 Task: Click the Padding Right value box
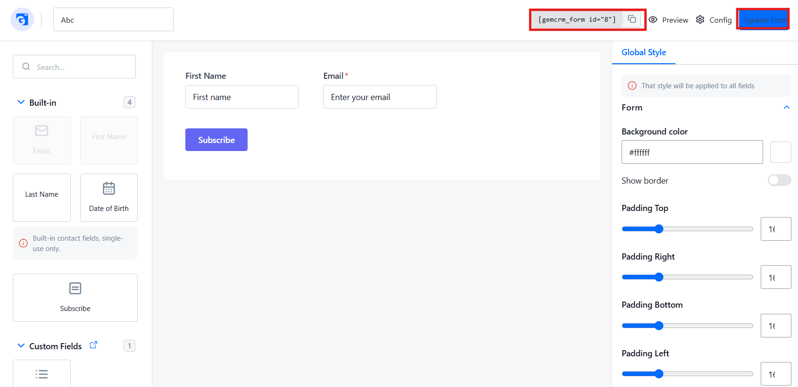(776, 277)
